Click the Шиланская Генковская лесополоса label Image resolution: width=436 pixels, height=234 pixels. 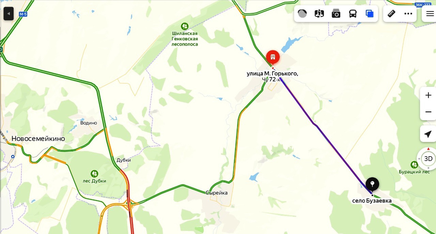(x=185, y=39)
